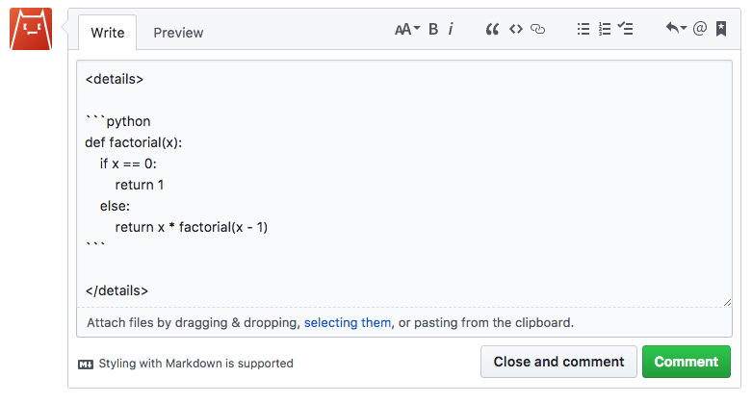Click the 'else:' line
The image size is (752, 403).
(115, 206)
